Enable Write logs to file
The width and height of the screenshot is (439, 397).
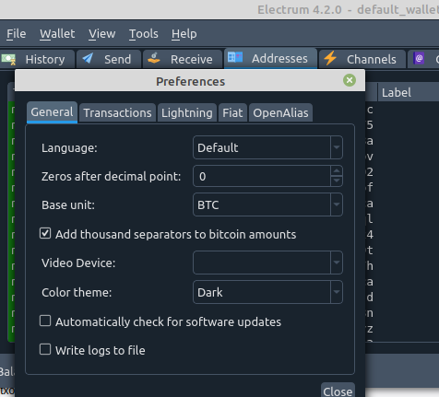45,349
